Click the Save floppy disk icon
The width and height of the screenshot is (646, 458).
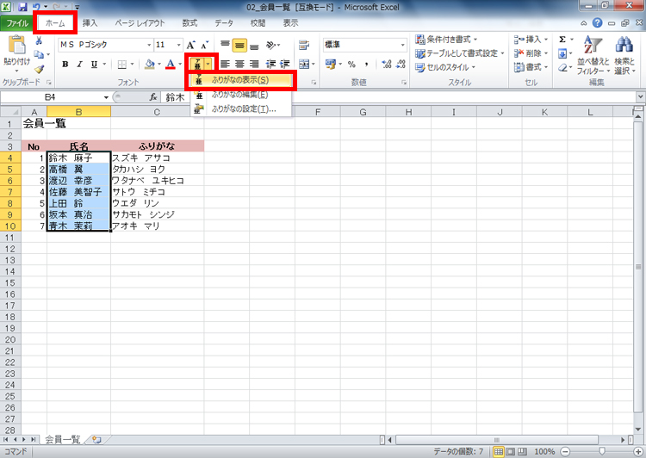pos(22,7)
